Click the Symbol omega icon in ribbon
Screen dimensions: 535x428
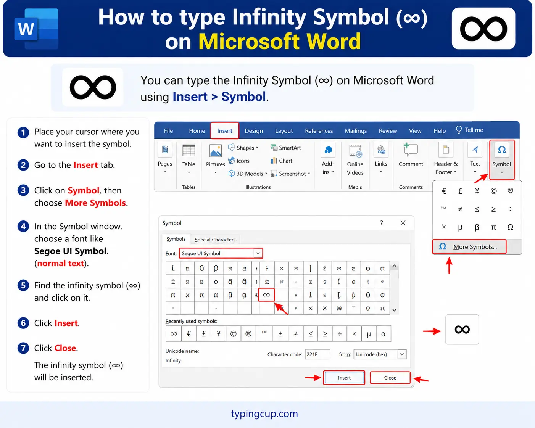502,150
